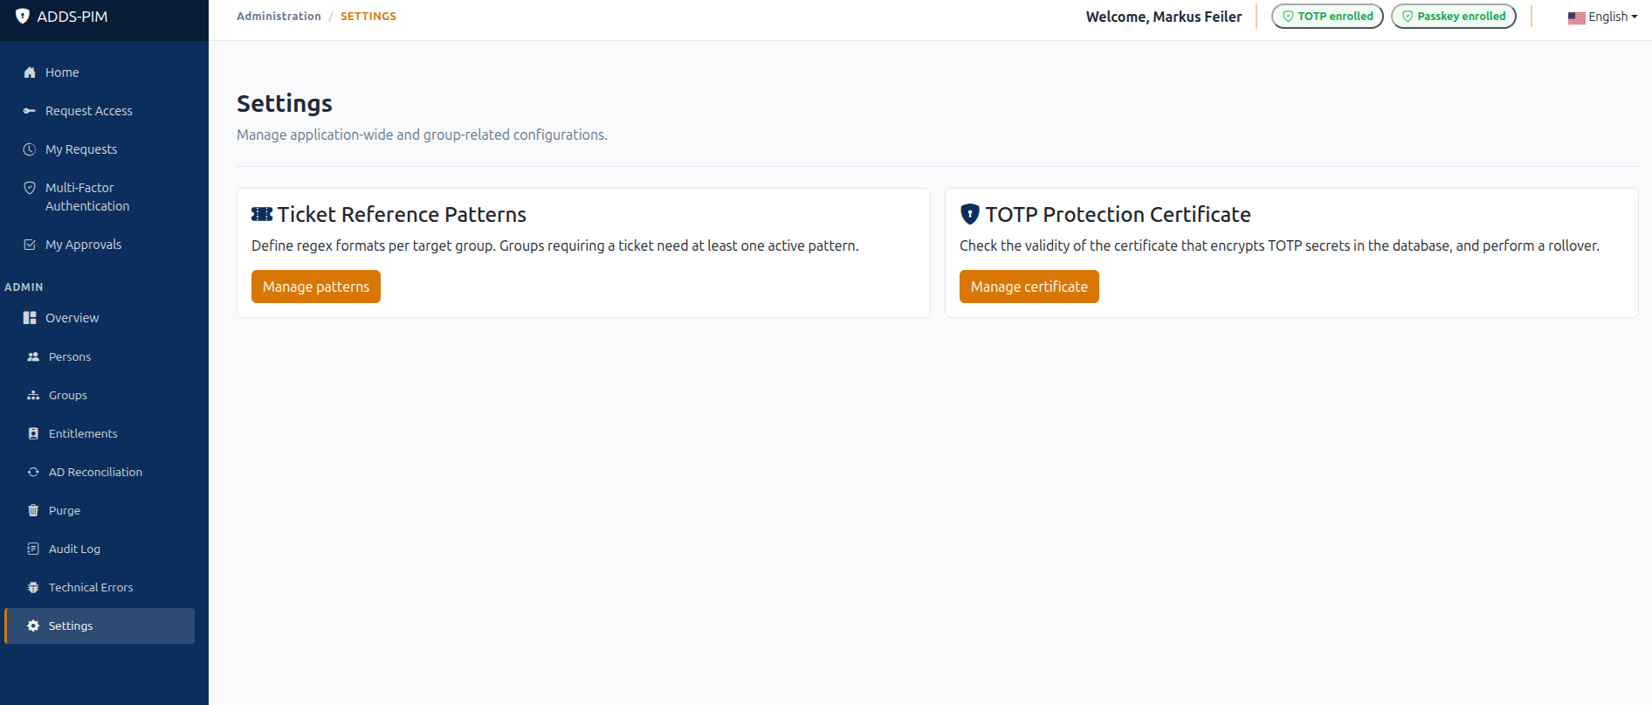Click the shield icon in TOTP enrolled badge
Screen dimensions: 1652x705
point(1288,16)
